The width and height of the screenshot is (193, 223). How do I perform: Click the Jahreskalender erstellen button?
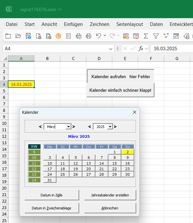[110, 195]
